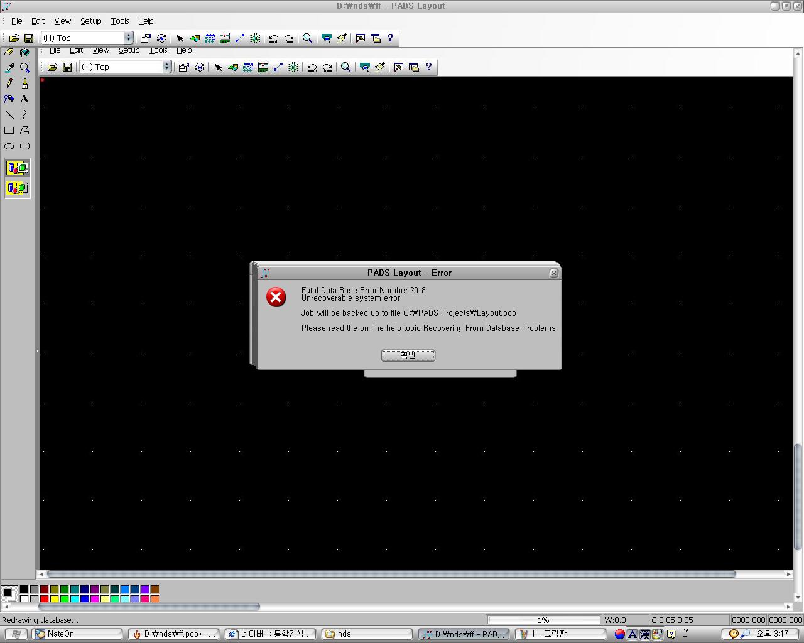The width and height of the screenshot is (804, 643).
Task: Select the Ellipse shape tool
Action: [9, 146]
